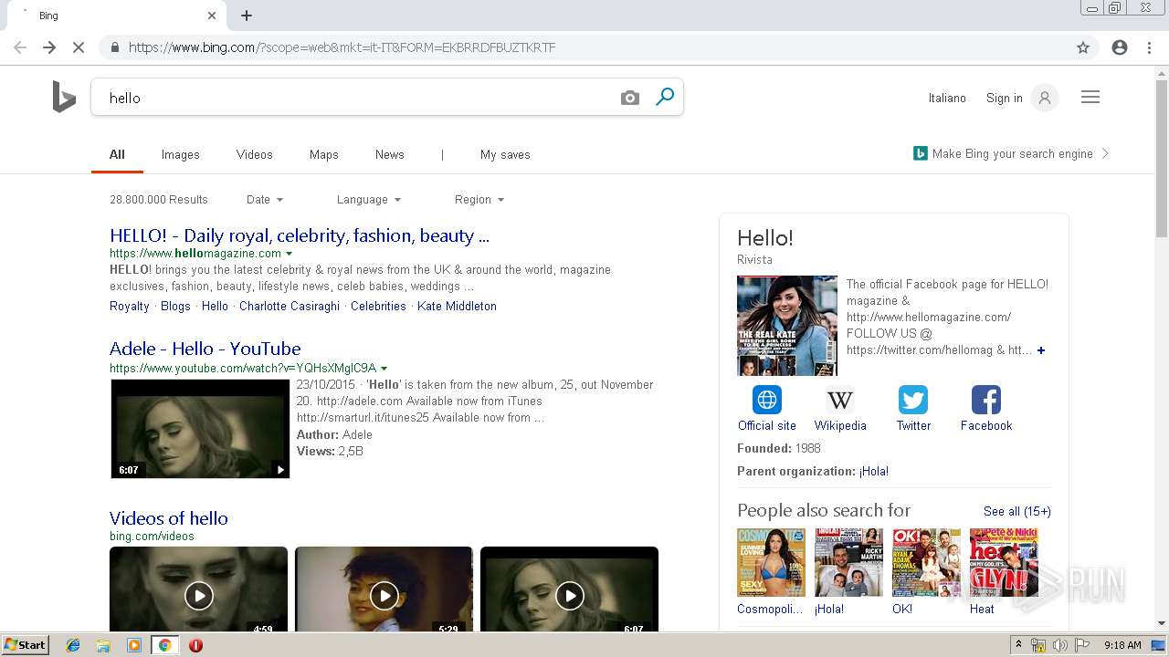Click the Sign in avatar icon

click(1045, 98)
